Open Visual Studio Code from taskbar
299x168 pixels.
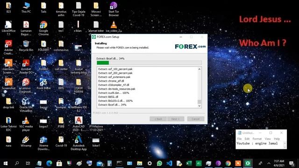[x=169, y=163]
